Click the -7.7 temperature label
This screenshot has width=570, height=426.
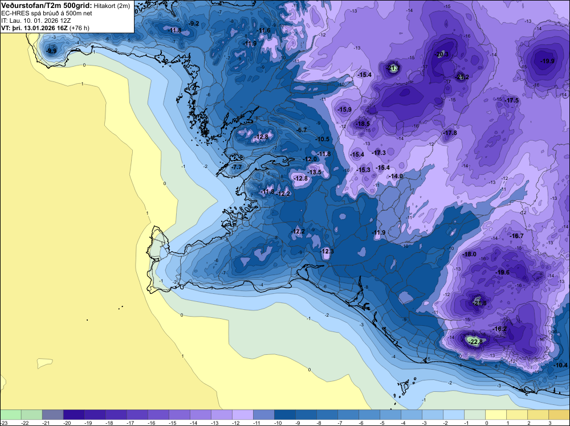coord(237,167)
